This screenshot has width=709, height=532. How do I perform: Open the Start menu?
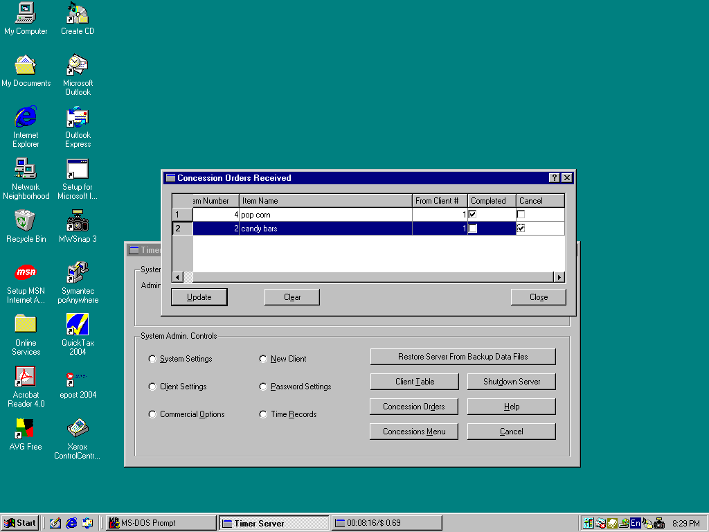click(x=19, y=523)
